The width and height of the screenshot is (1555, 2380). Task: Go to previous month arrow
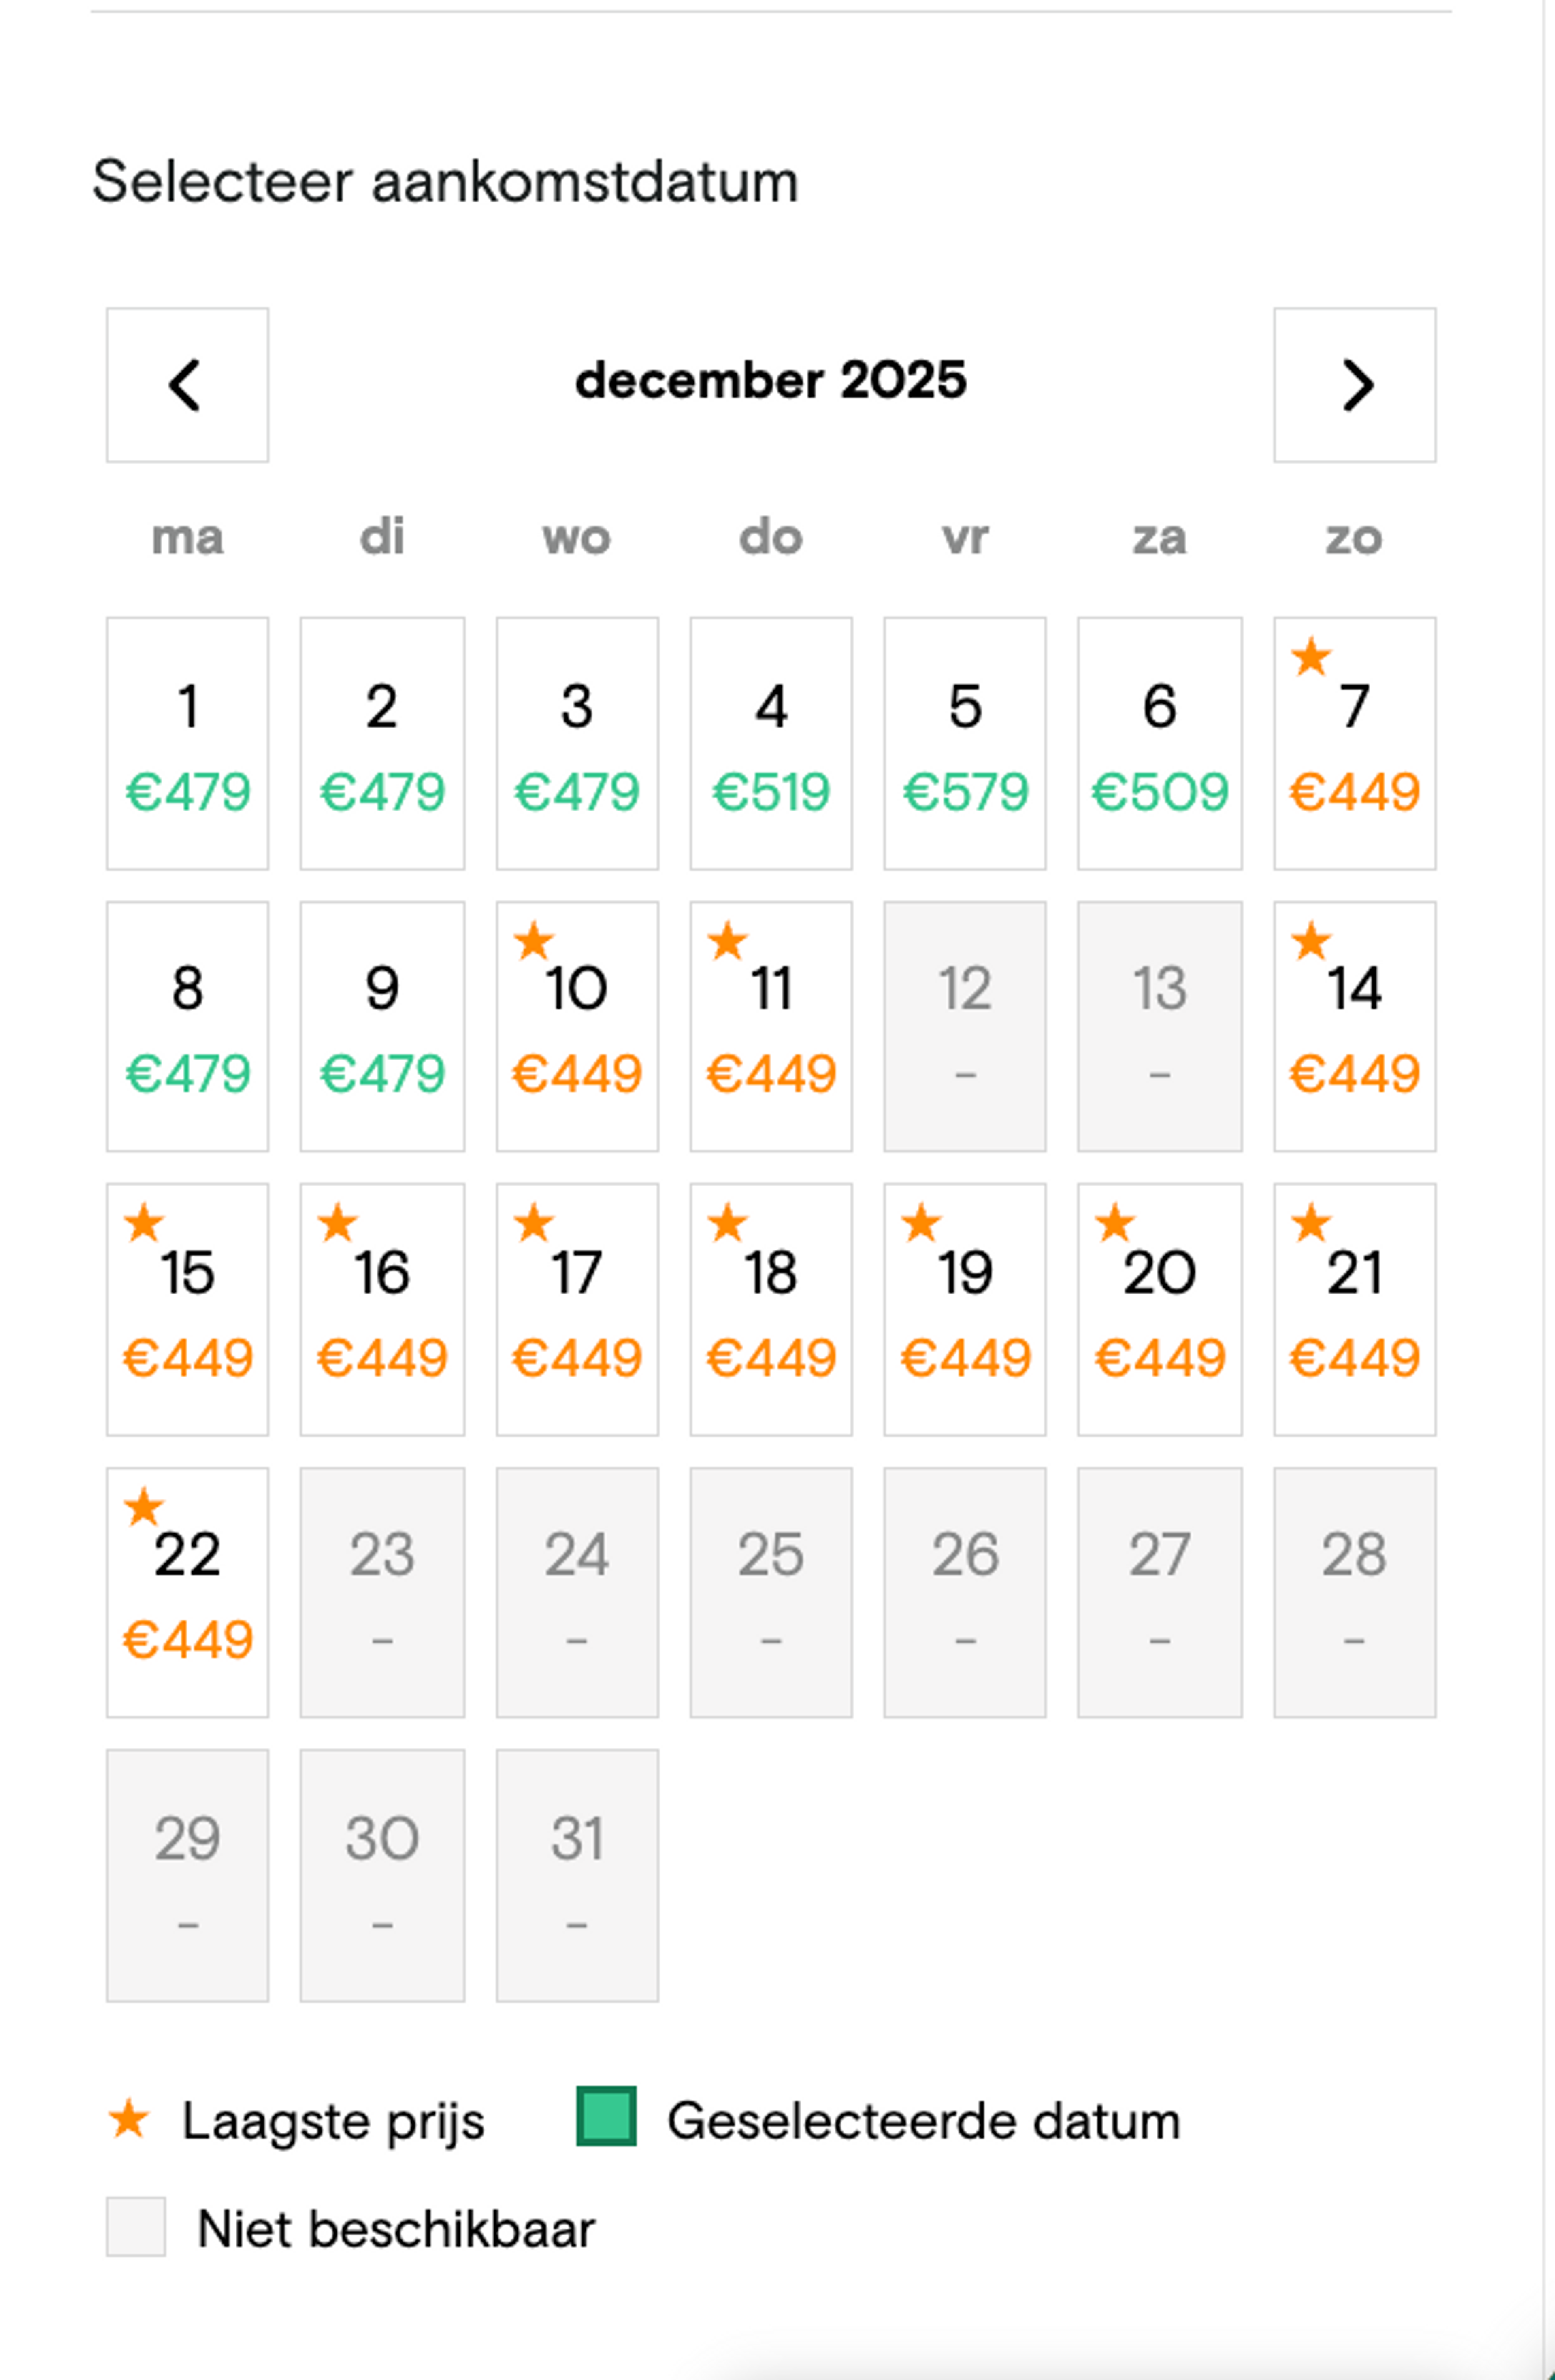[187, 385]
